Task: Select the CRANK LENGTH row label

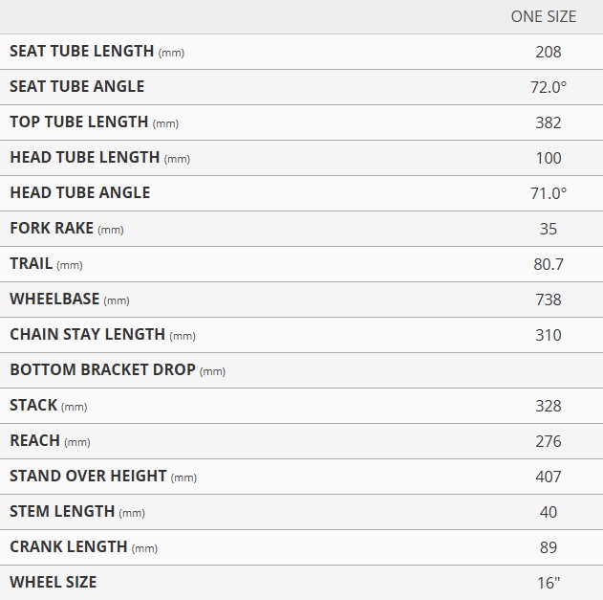Action: click(x=83, y=547)
